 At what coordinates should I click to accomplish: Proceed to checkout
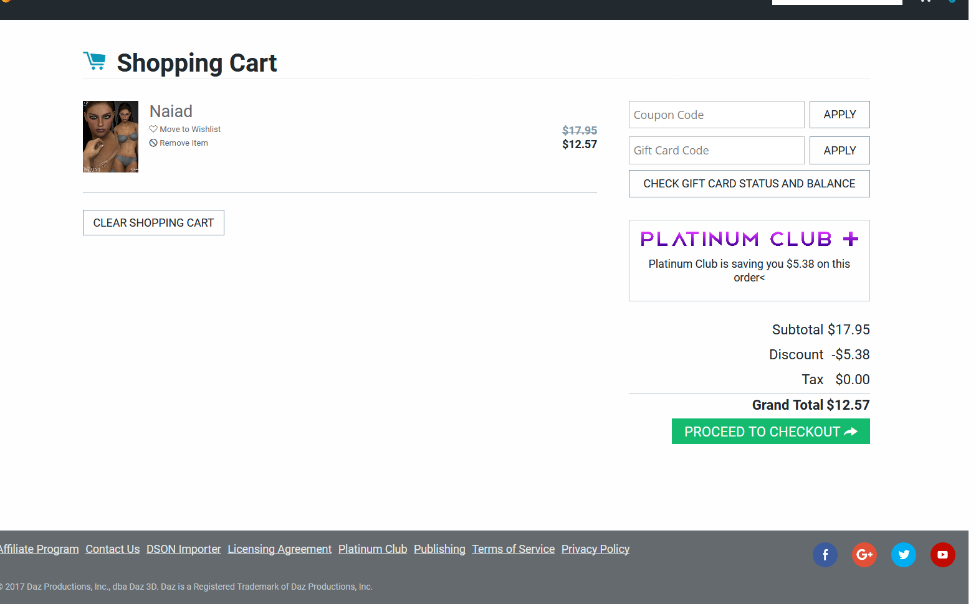point(770,432)
